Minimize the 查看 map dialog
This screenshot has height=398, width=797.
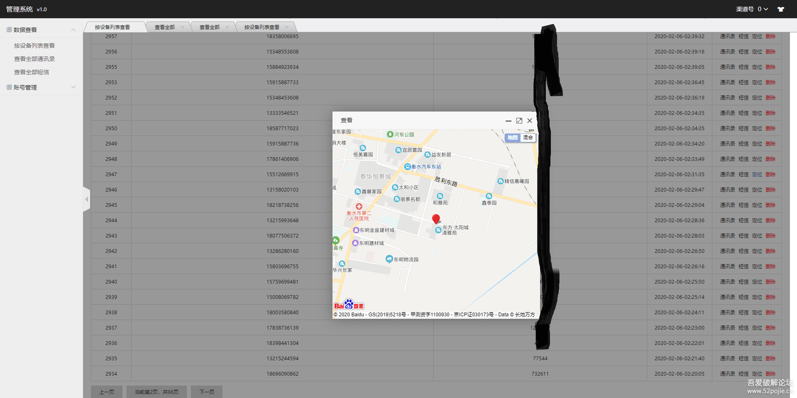tap(508, 121)
